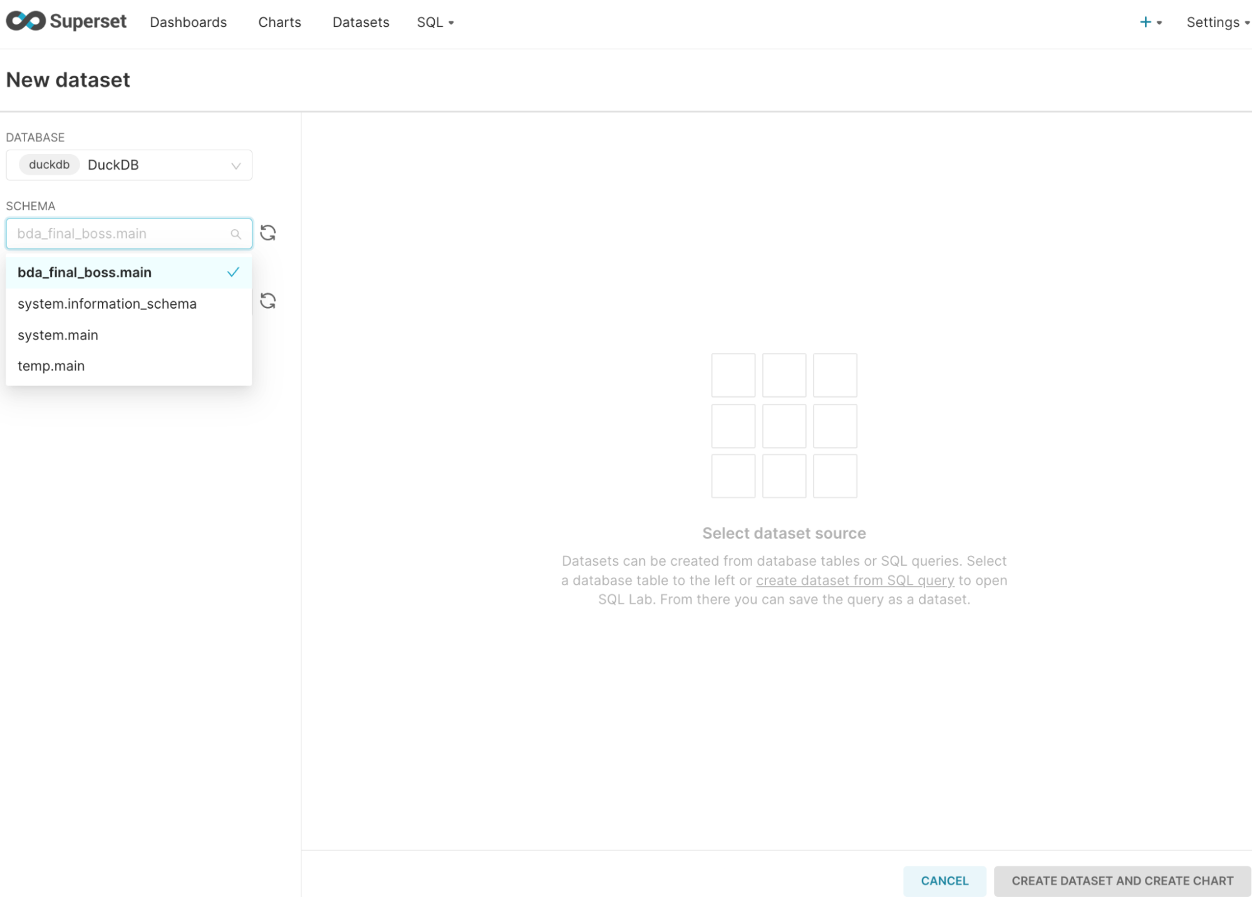The image size is (1252, 897).
Task: Select system.information_schema option
Action: click(129, 304)
